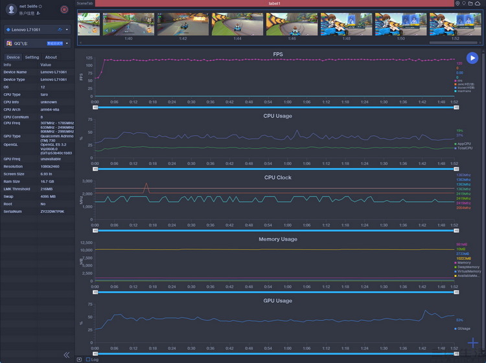This screenshot has height=363, width=486.
Task: Open the screenshot thumbnail at 1:52
Action: click(456, 24)
